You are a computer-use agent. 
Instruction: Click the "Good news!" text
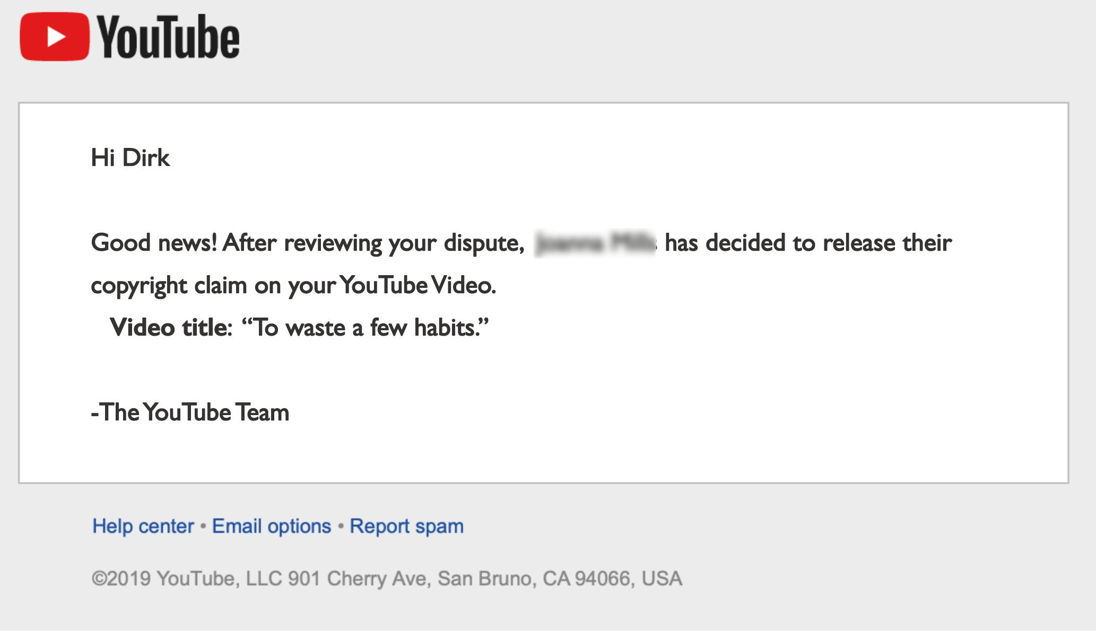[154, 243]
